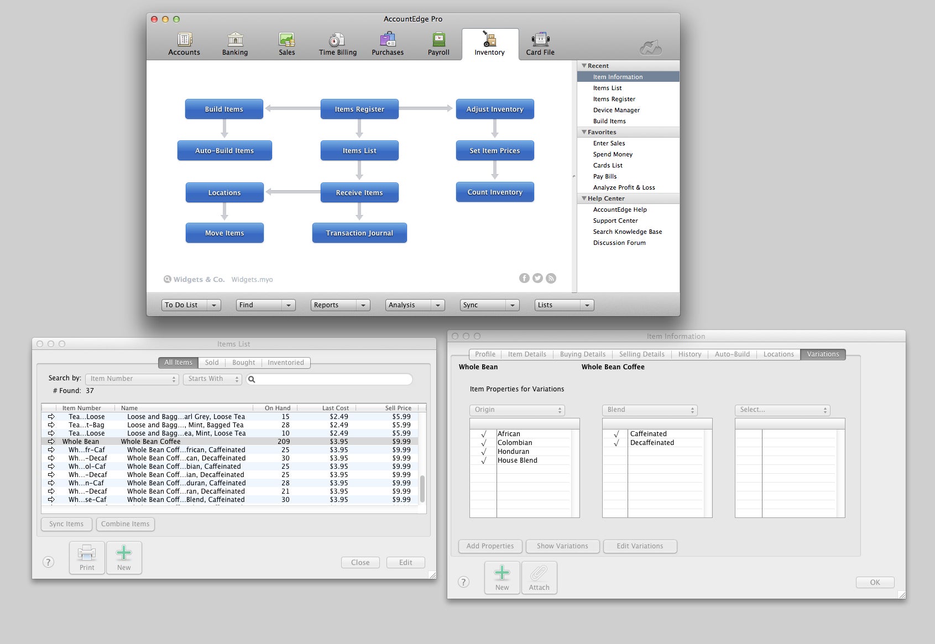Open the Time Billing stopwatch icon
Screen dimensions: 935x644
coord(337,39)
